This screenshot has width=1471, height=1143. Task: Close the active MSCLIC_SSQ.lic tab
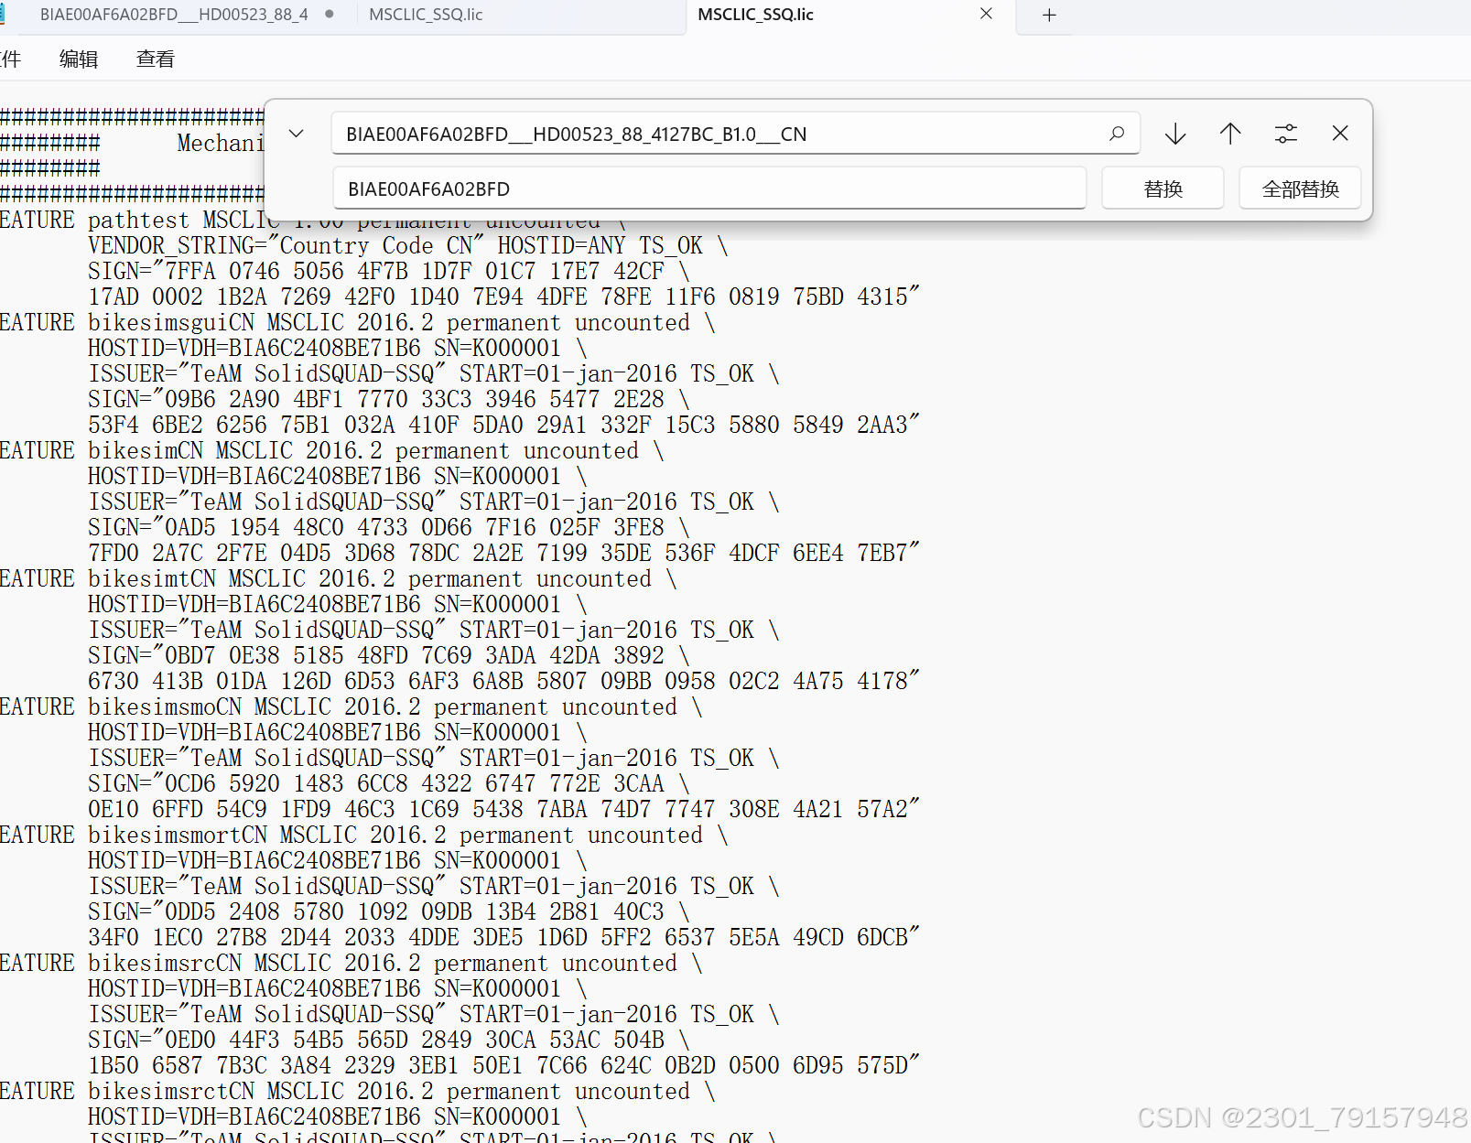(986, 14)
